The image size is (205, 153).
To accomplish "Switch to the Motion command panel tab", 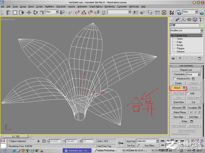I will [189, 20].
